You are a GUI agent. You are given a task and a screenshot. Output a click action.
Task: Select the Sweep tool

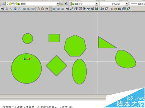pos(11,9)
